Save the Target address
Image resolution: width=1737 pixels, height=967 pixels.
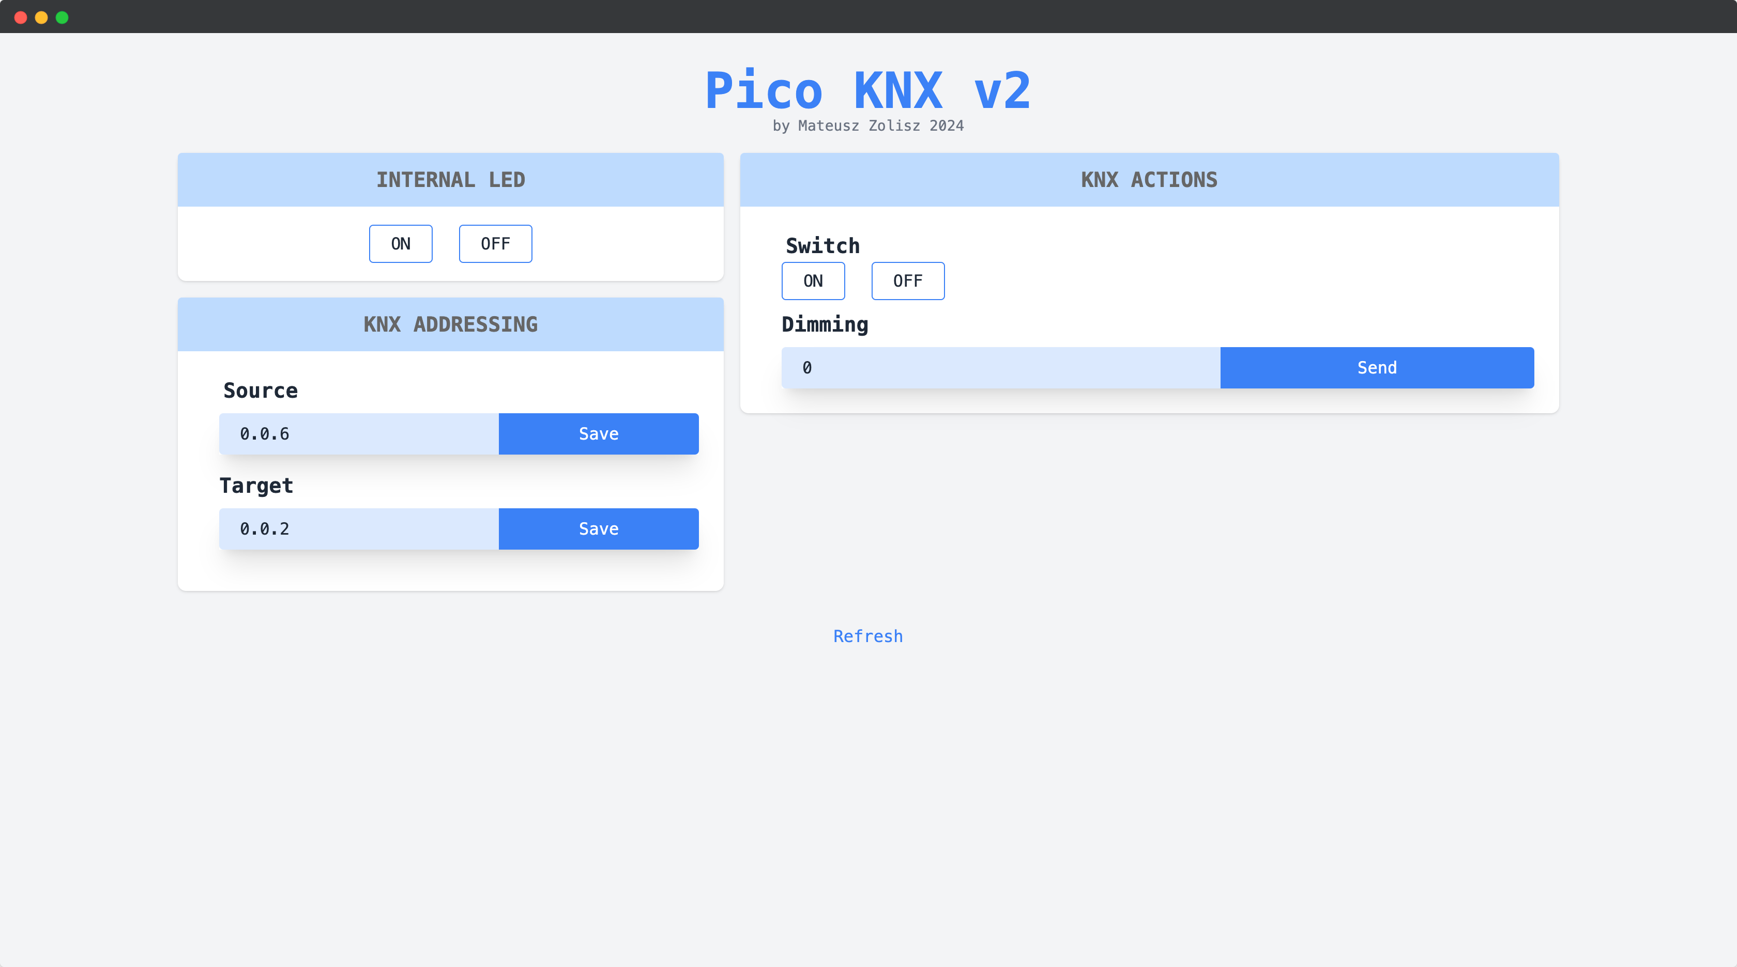click(x=598, y=528)
